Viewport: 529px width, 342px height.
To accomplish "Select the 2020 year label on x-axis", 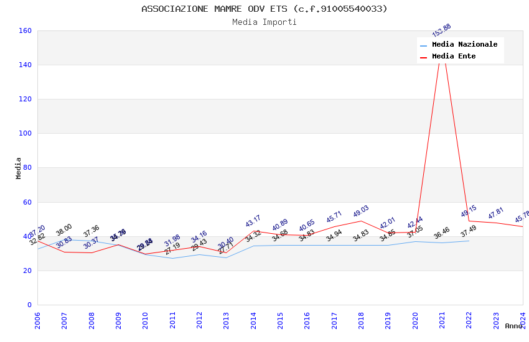I will click(x=415, y=320).
